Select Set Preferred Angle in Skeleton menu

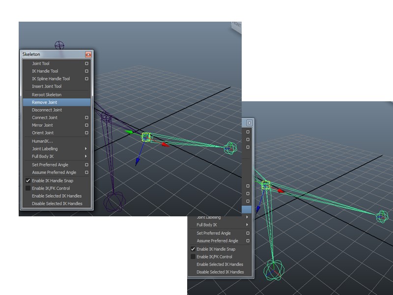click(x=50, y=165)
